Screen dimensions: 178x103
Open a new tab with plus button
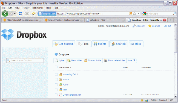pos(171,20)
